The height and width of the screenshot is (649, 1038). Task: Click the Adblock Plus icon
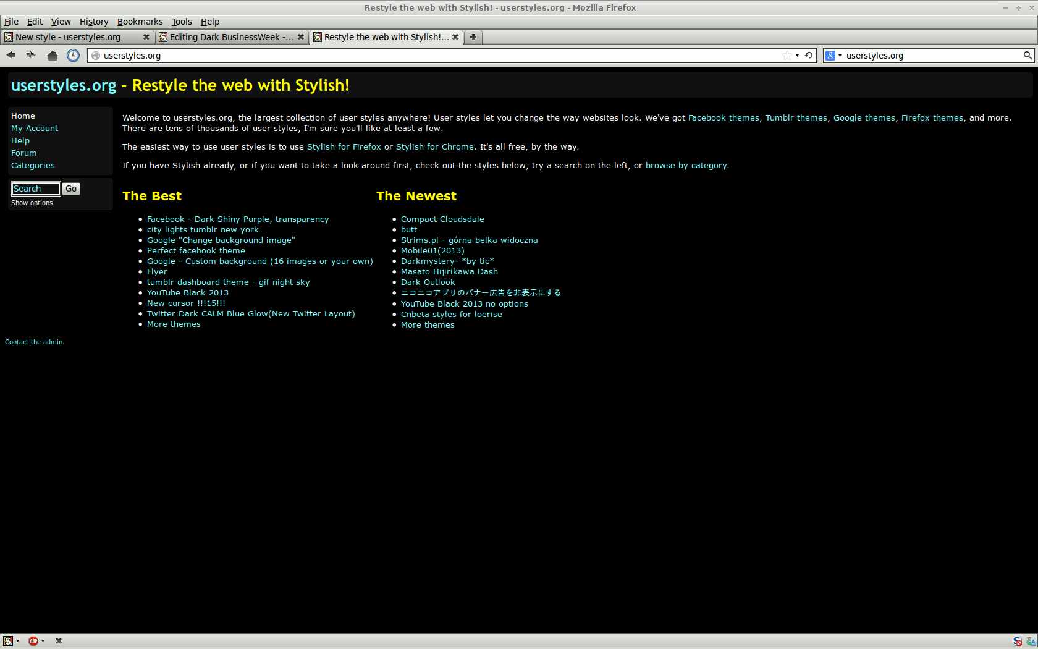coord(33,641)
